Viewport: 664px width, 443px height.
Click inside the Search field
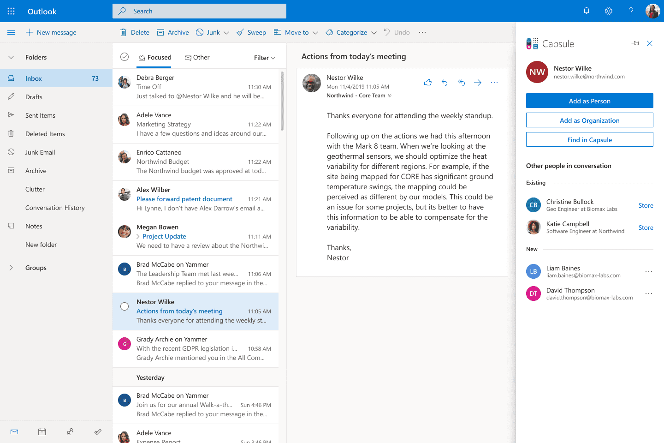point(199,11)
